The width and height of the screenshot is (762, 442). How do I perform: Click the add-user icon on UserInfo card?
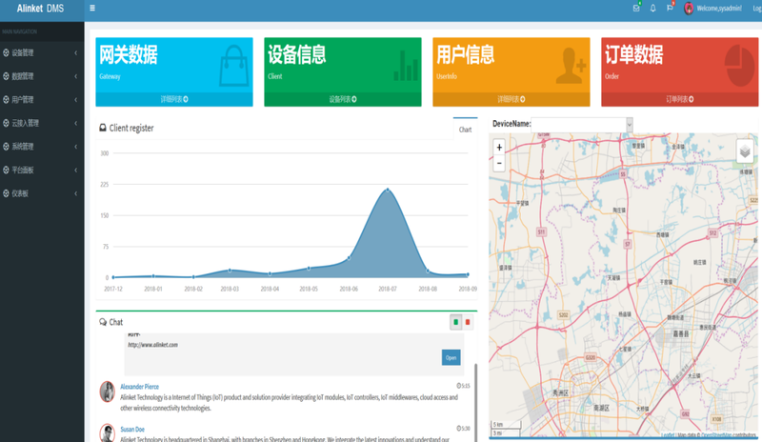click(571, 66)
